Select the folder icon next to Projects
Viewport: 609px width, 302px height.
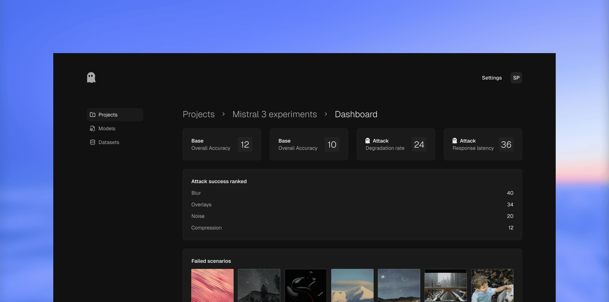(x=93, y=115)
